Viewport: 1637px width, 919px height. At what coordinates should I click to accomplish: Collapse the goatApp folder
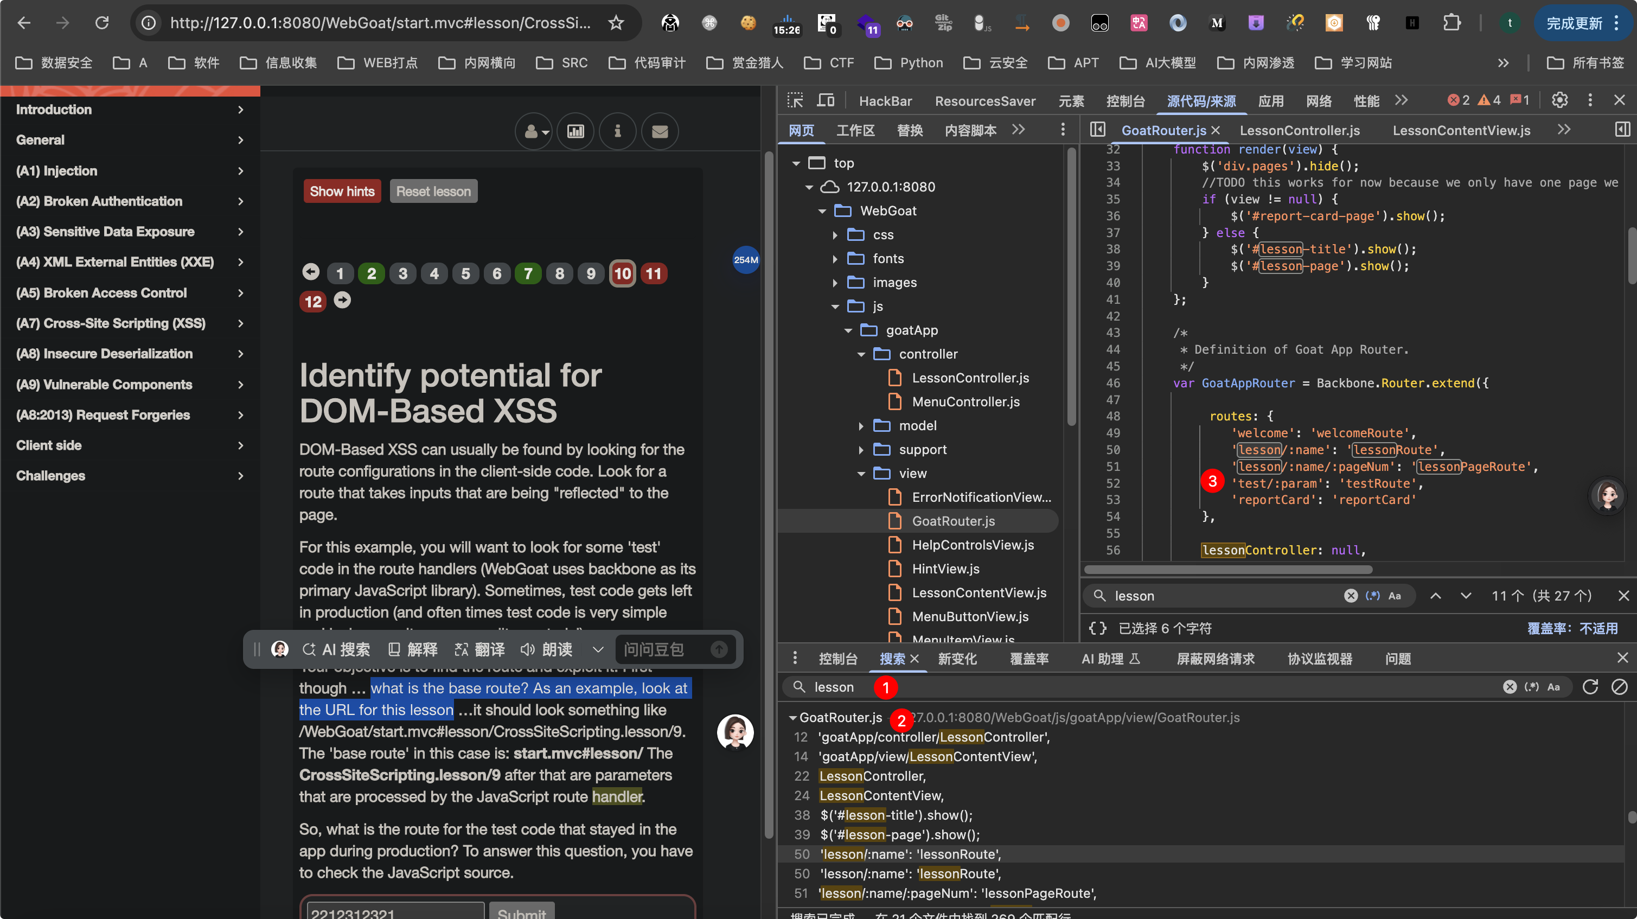point(848,330)
